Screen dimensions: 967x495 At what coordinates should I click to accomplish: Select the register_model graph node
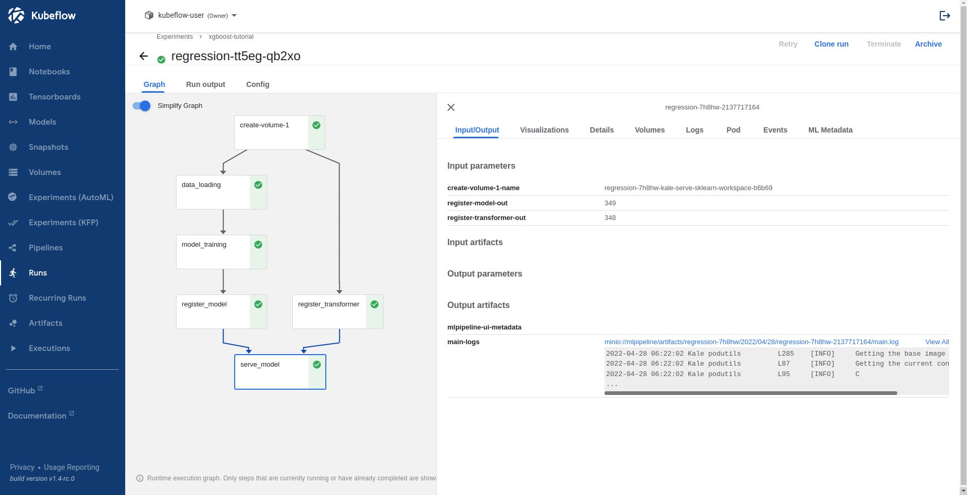221,312
